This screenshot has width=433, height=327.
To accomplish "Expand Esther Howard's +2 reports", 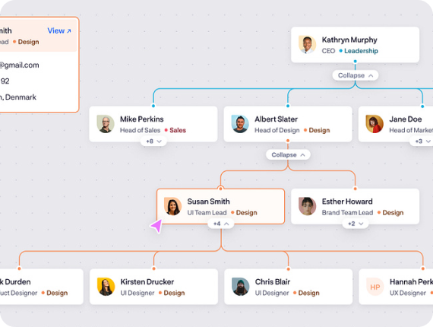I will tap(355, 224).
